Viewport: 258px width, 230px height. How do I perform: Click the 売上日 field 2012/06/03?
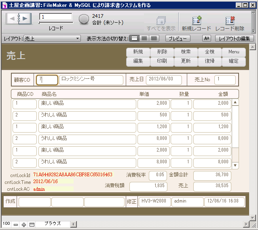164,80
